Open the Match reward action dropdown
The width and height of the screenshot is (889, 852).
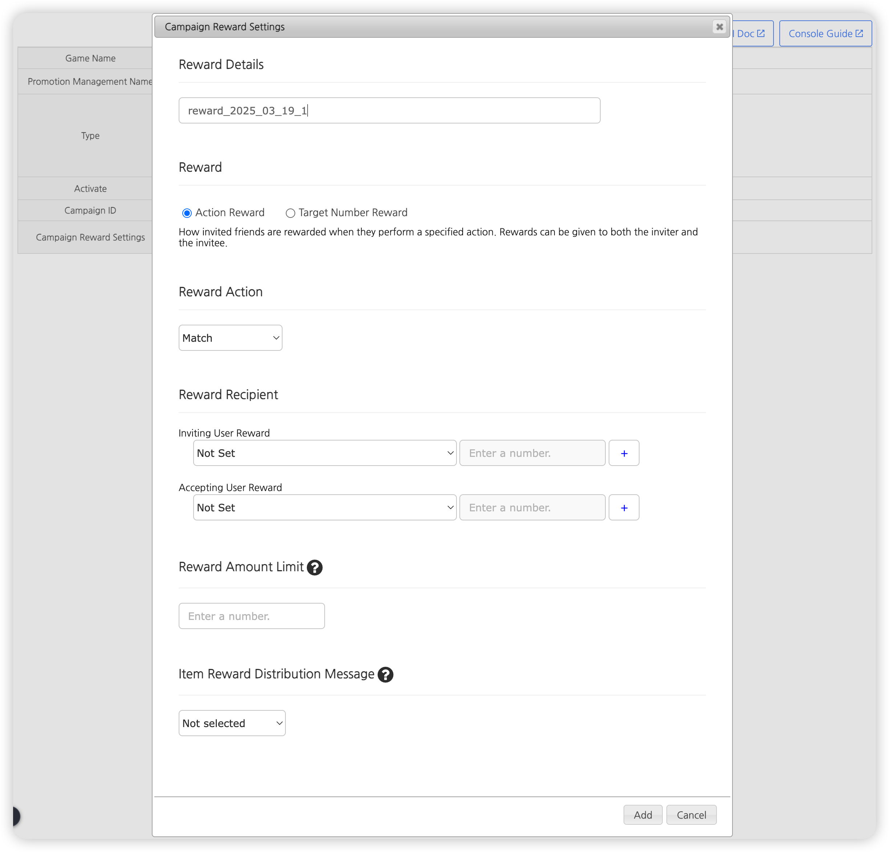click(x=230, y=337)
